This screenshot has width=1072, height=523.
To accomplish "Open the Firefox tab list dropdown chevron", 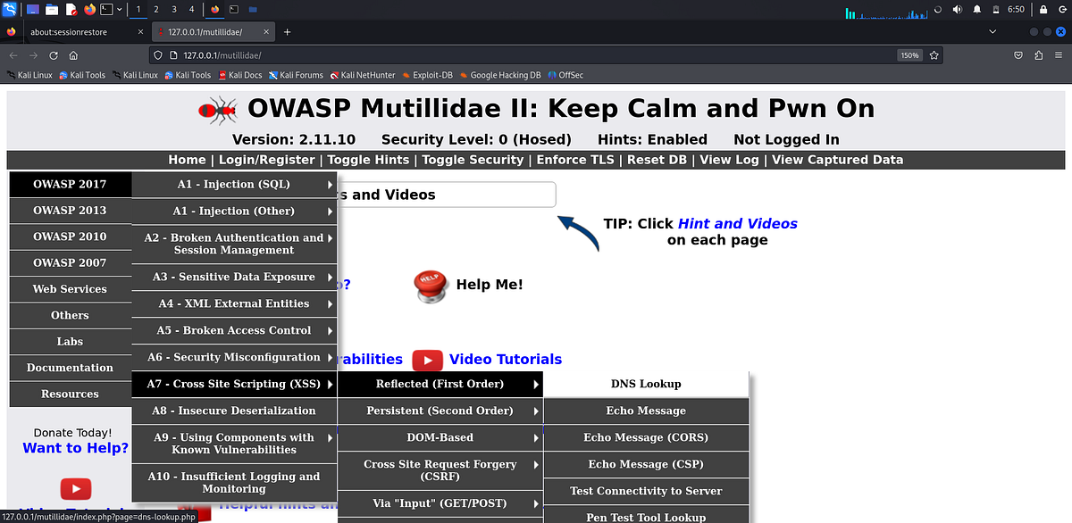I will 992,31.
